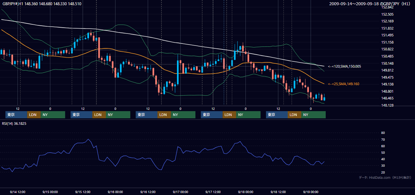Click price axis value 150.148
The image size is (415, 195).
[x=387, y=63]
